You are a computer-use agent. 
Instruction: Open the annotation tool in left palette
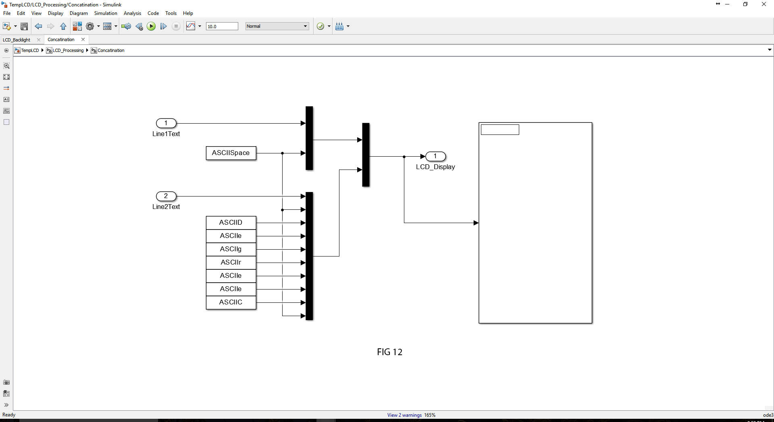(x=6, y=99)
